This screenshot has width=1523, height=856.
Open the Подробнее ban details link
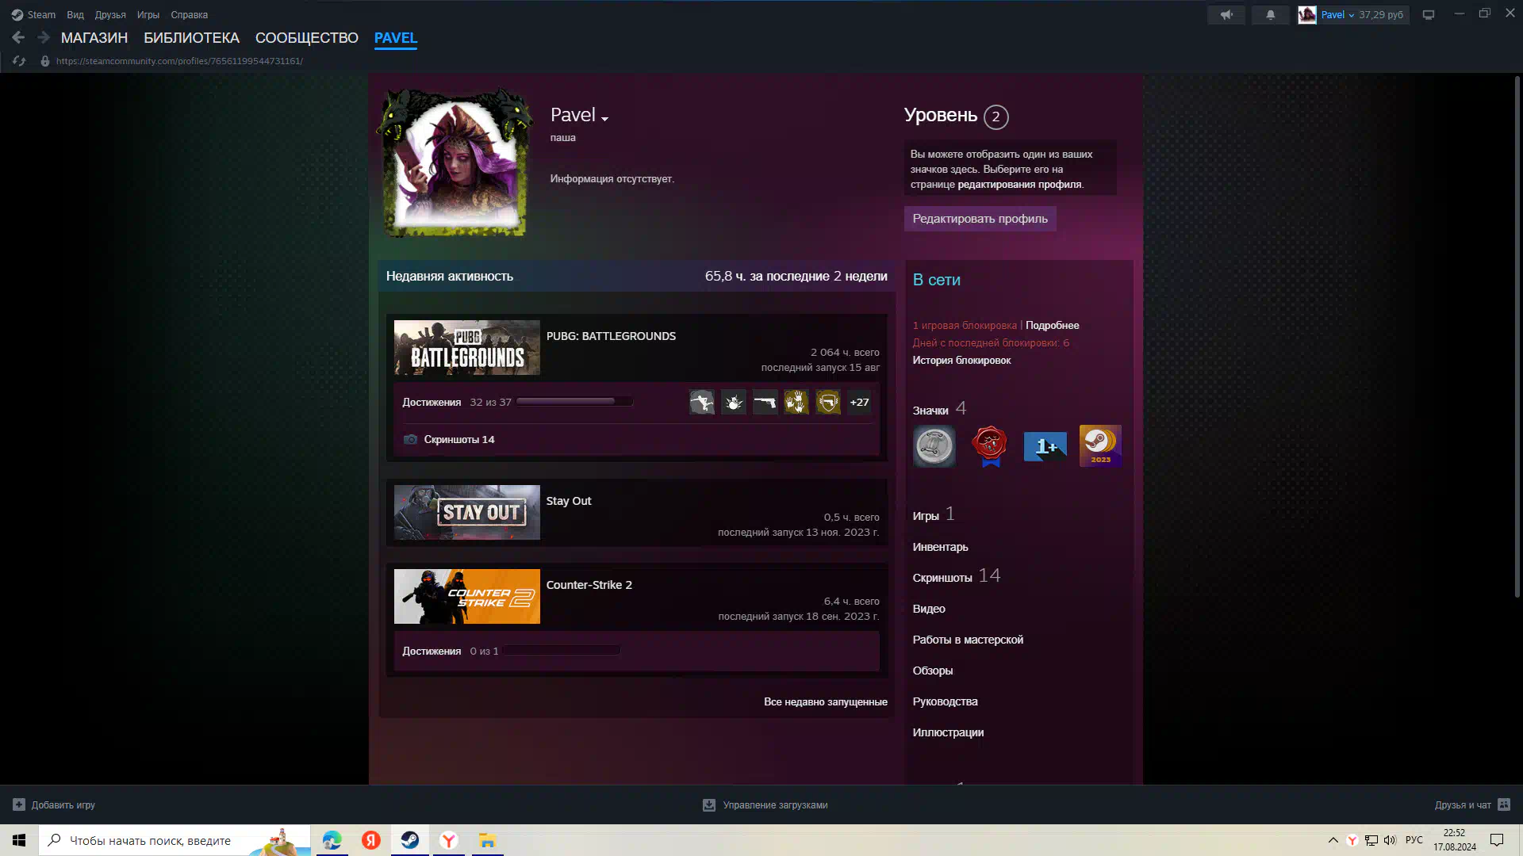[1053, 325]
